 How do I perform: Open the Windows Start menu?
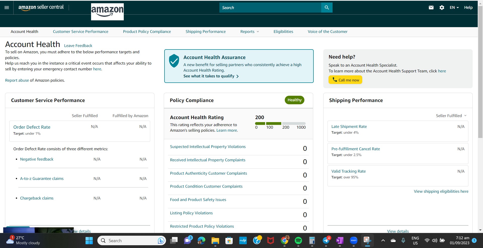(x=89, y=241)
